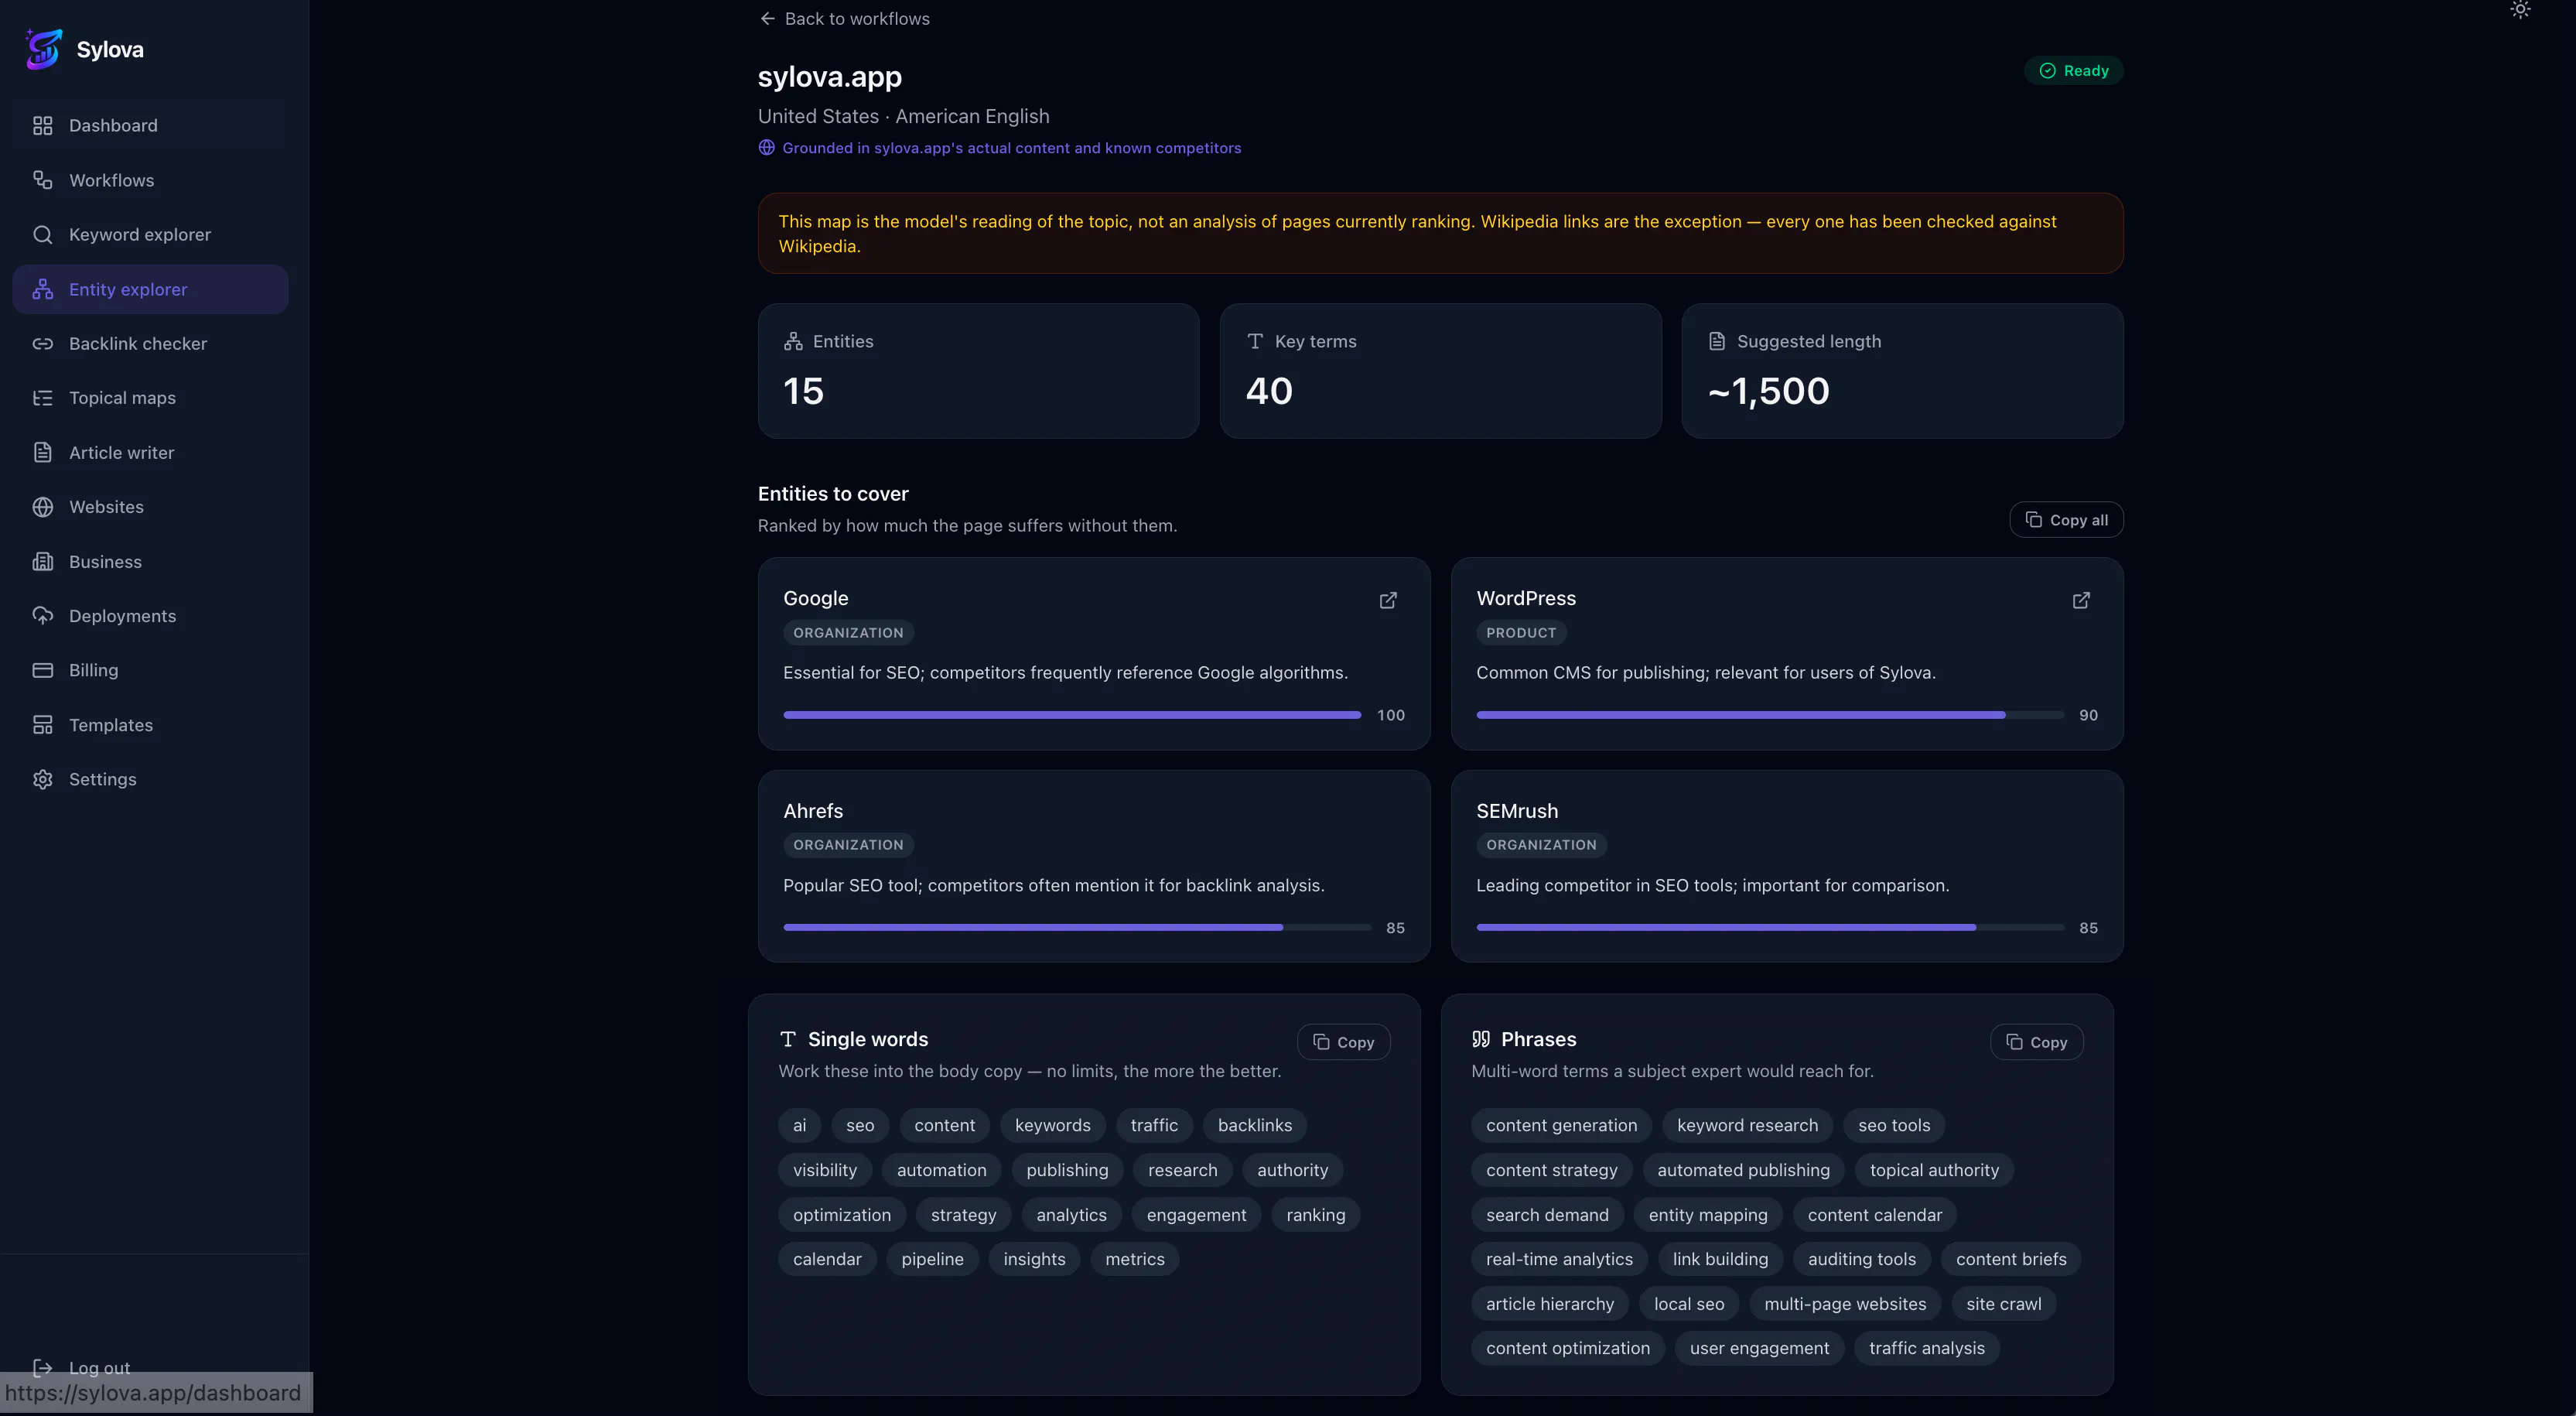The image size is (2576, 1416).
Task: Click the Settings gear icon in the sidebar
Action: (x=42, y=779)
